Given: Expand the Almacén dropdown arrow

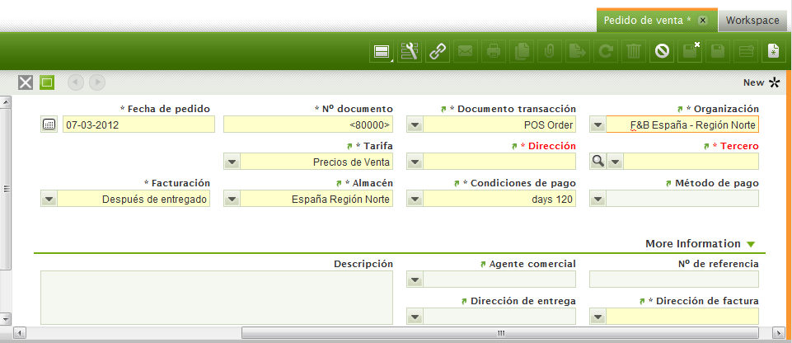Looking at the screenshot, I should click(232, 199).
